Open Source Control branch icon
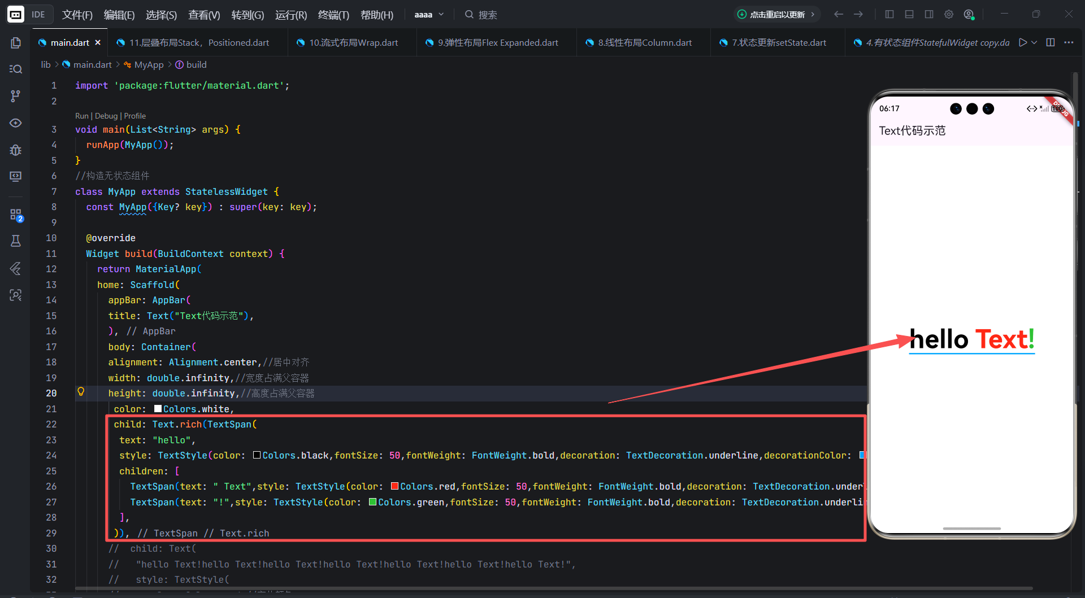The height and width of the screenshot is (598, 1085). (x=16, y=96)
